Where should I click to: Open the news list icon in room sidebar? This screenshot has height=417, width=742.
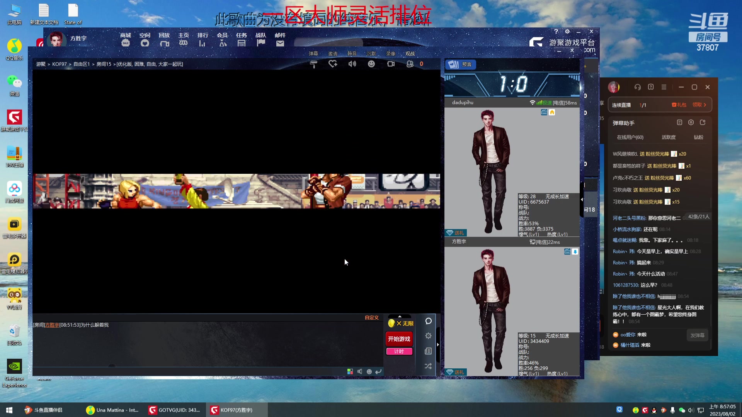428,351
